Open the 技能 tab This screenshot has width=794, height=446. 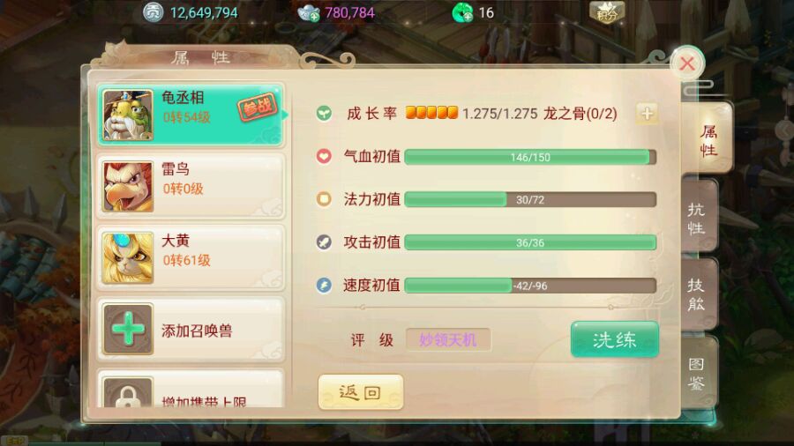[x=697, y=294]
